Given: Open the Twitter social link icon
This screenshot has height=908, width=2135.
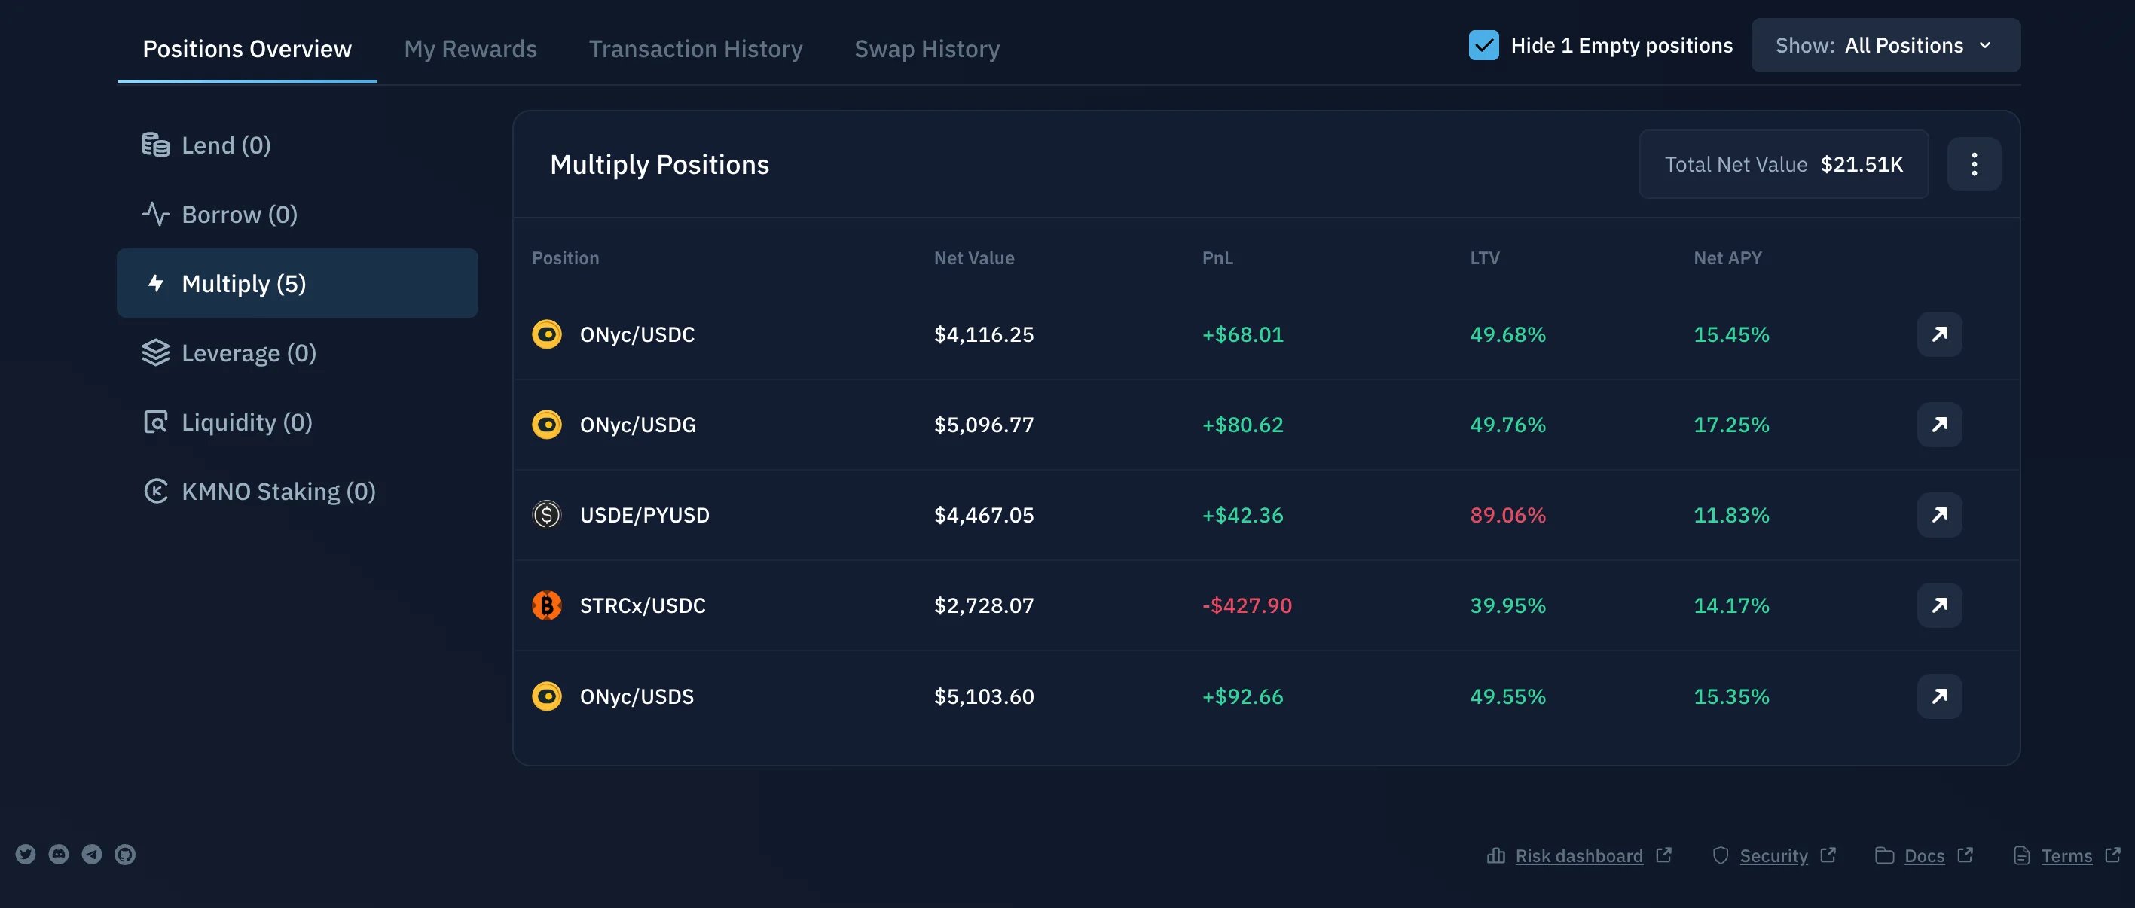Looking at the screenshot, I should click(26, 854).
